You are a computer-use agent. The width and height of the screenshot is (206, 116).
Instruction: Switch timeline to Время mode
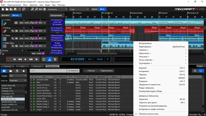coord(95,9)
